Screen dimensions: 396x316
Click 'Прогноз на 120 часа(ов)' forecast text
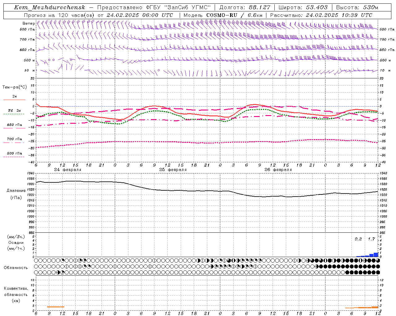(59, 15)
